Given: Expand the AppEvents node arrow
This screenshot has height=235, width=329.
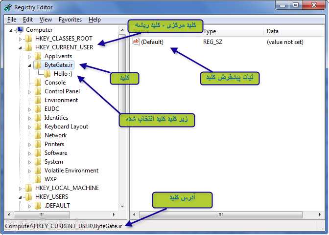Looking at the screenshot, I should coord(29,57).
